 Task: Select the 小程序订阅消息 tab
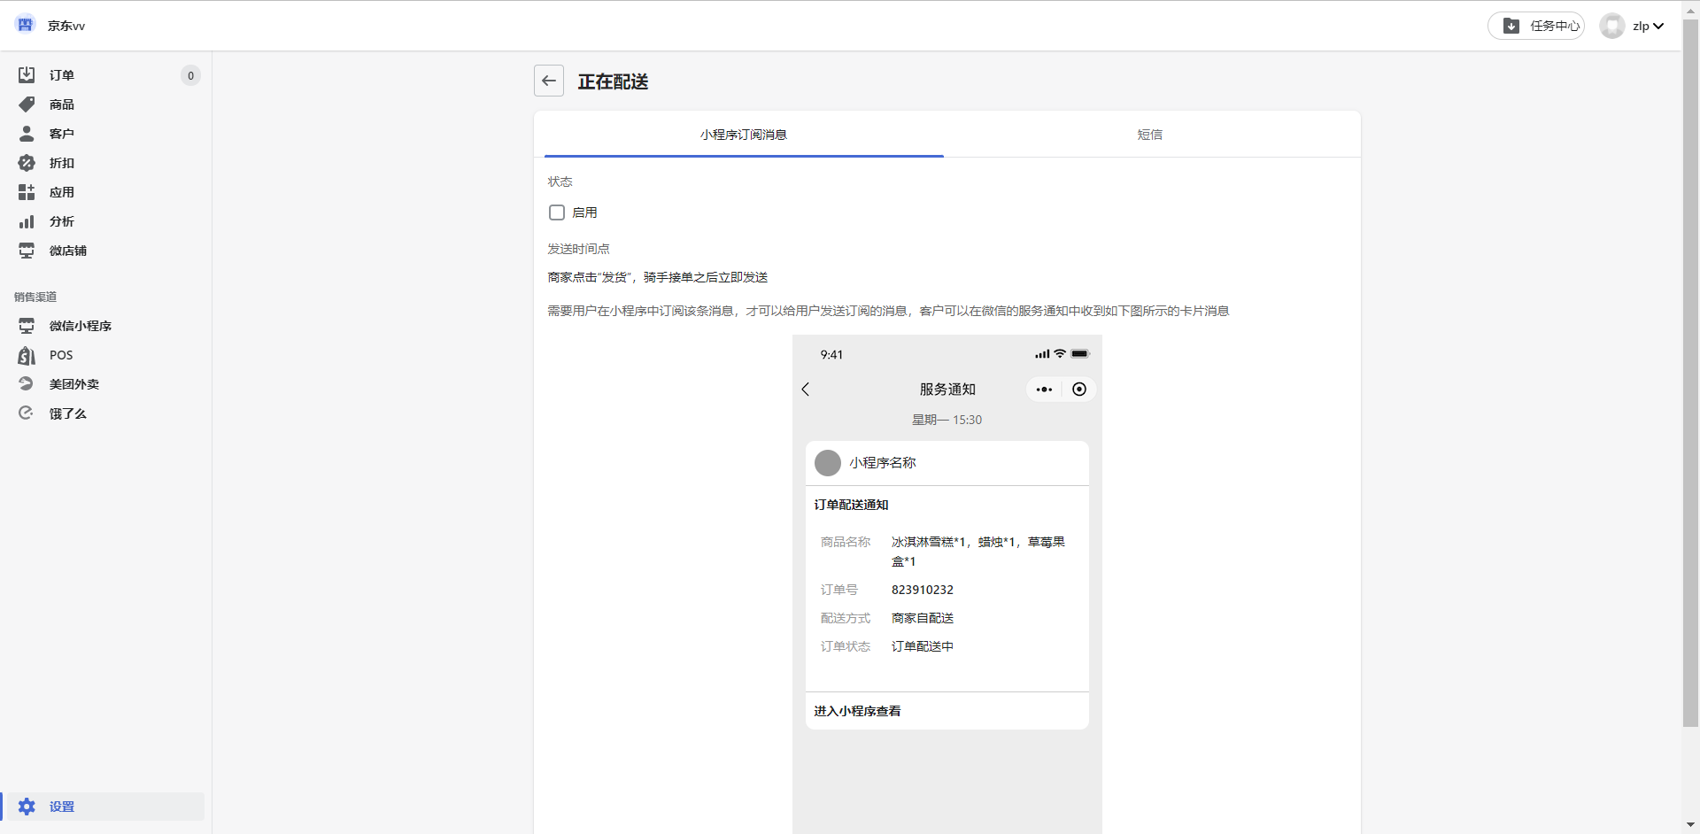click(743, 135)
